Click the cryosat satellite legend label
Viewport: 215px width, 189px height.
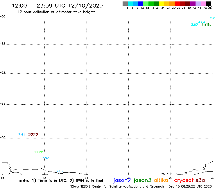click(x=184, y=180)
